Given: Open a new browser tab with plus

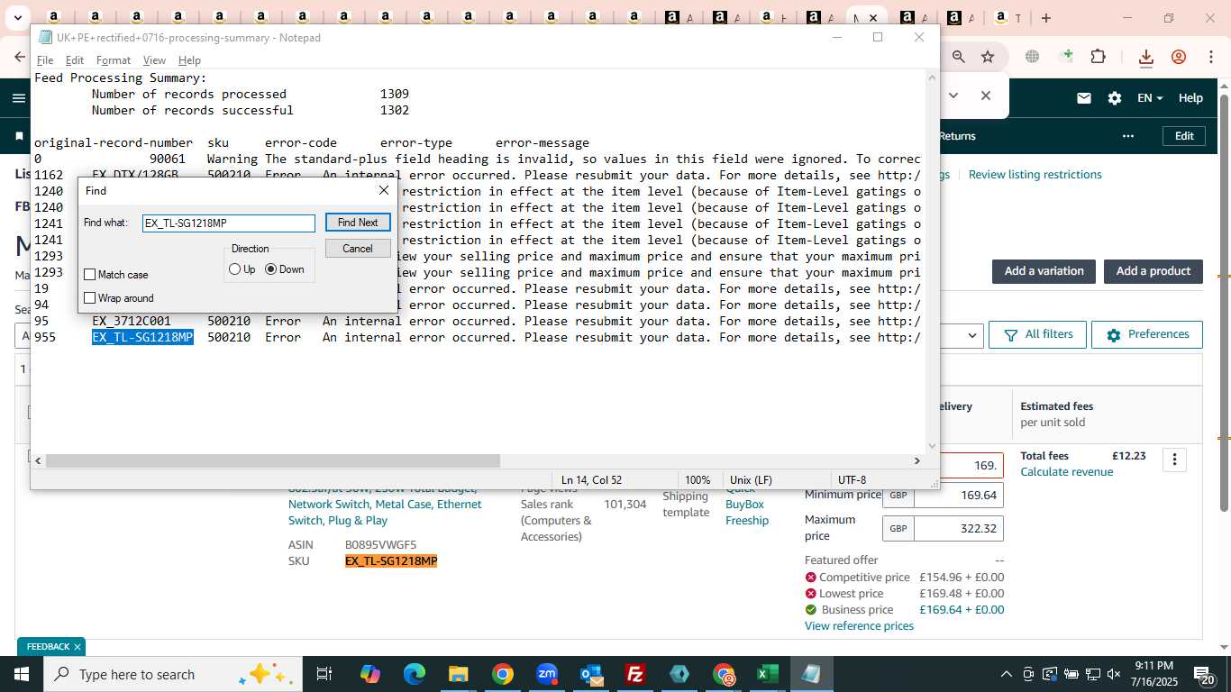Looking at the screenshot, I should pyautogui.click(x=1046, y=18).
